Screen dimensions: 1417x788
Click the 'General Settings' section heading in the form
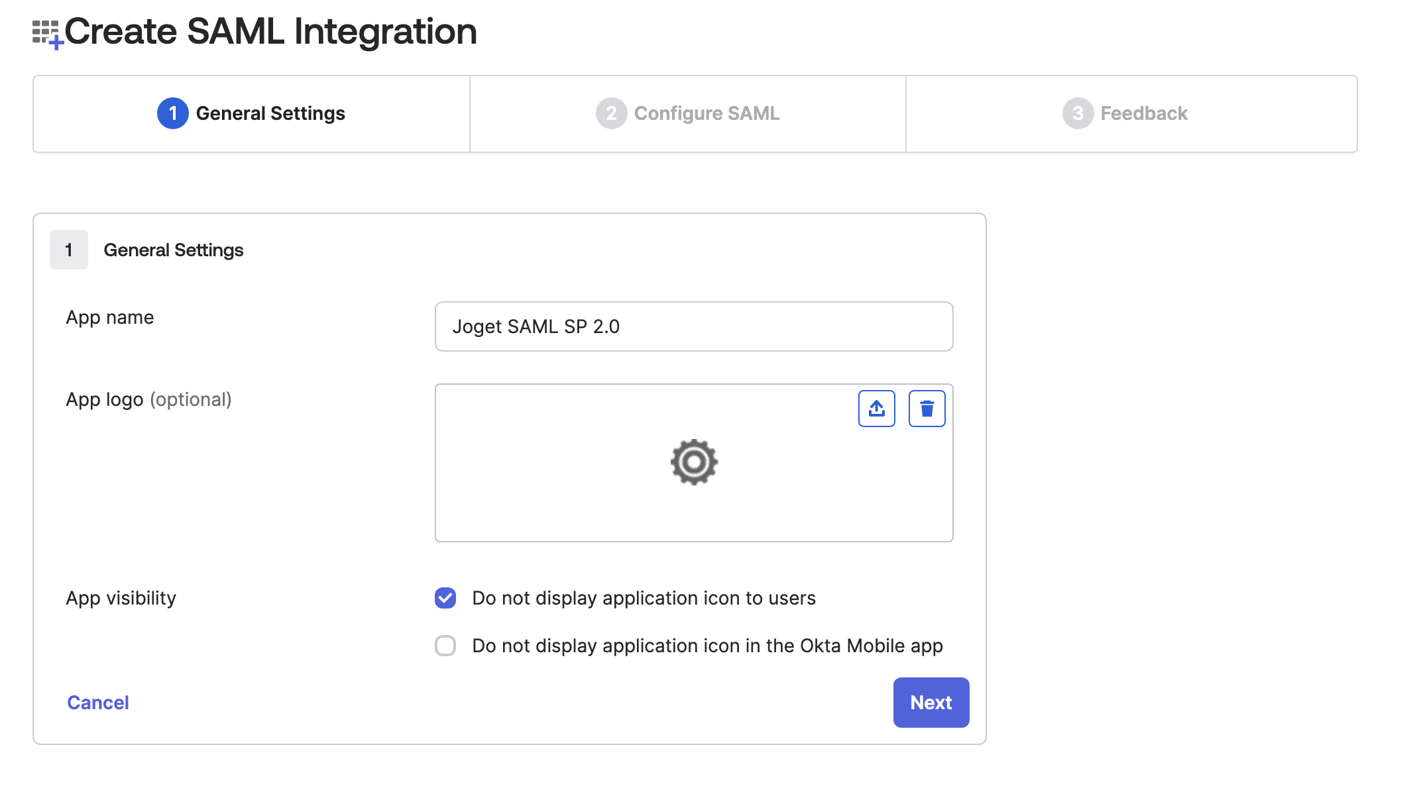pos(174,250)
